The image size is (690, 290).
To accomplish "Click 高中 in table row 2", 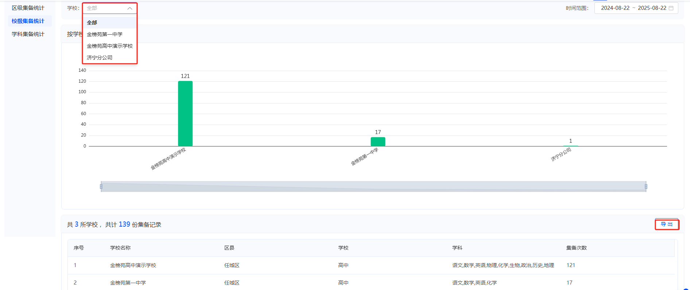I will pyautogui.click(x=343, y=283).
